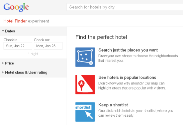
Task: Click the '1 night' duration text
Action: [x=33, y=54]
